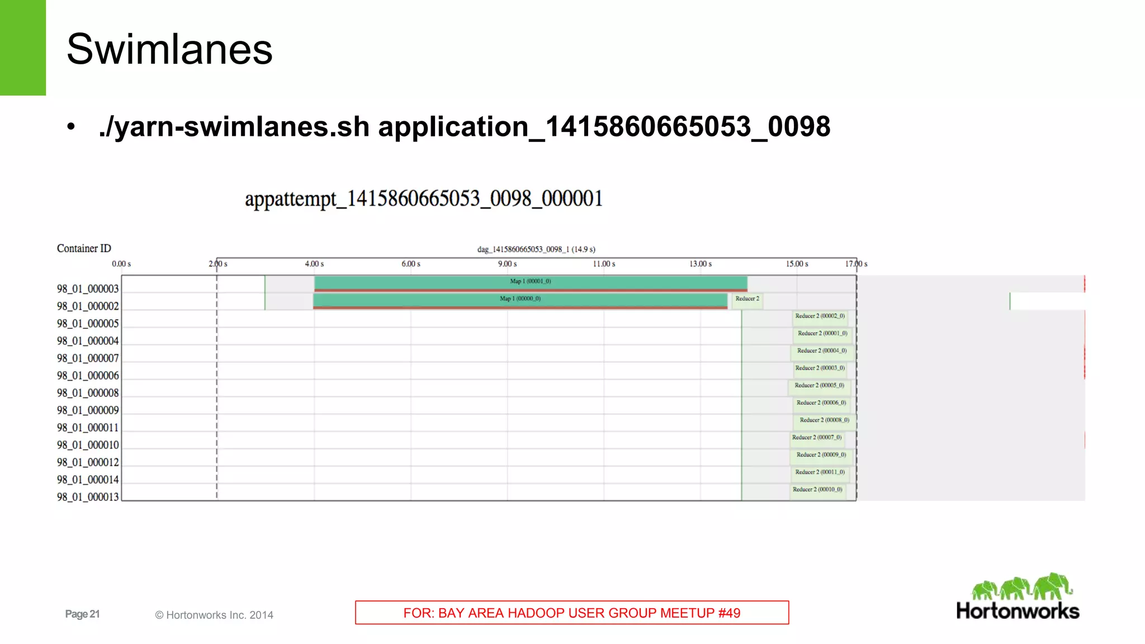Click the 9.00 s time axis tick

(508, 264)
